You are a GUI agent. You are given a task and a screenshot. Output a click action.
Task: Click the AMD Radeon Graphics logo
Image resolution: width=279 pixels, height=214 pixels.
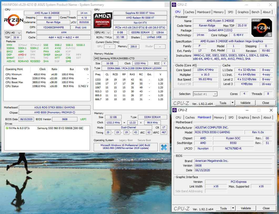tap(103, 20)
